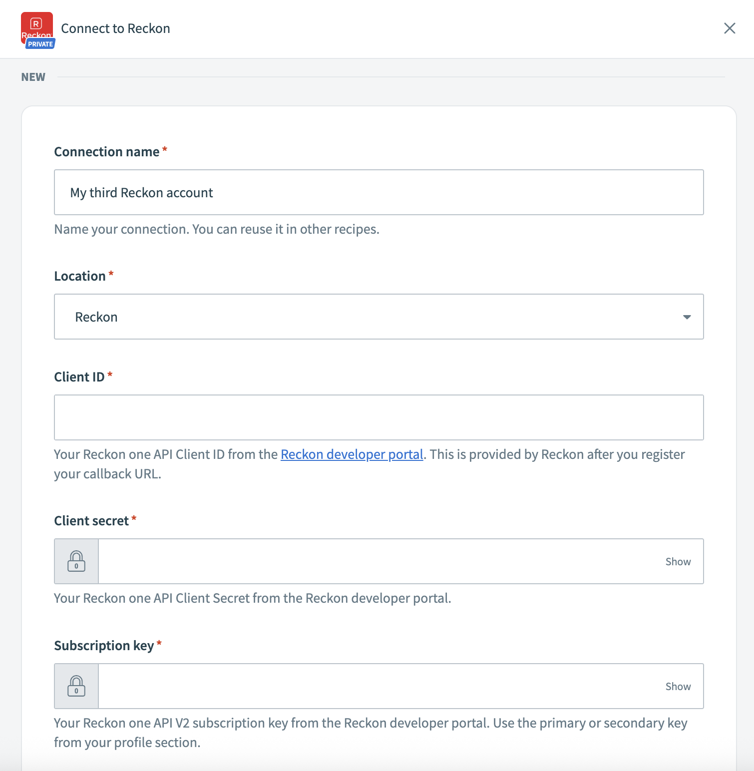
Task: Click the Client secret field label
Action: (x=91, y=521)
